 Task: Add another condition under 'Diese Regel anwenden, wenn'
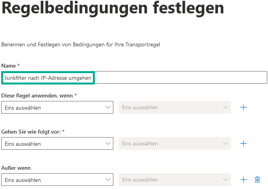tap(243, 107)
